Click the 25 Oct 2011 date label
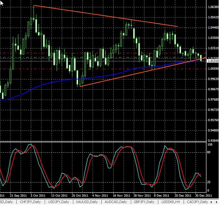Screen dimensions: 219x205 point(80,195)
